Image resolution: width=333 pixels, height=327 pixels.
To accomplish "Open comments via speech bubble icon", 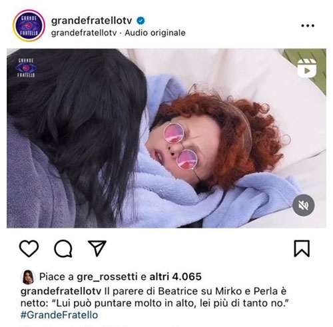I will pos(63,248).
